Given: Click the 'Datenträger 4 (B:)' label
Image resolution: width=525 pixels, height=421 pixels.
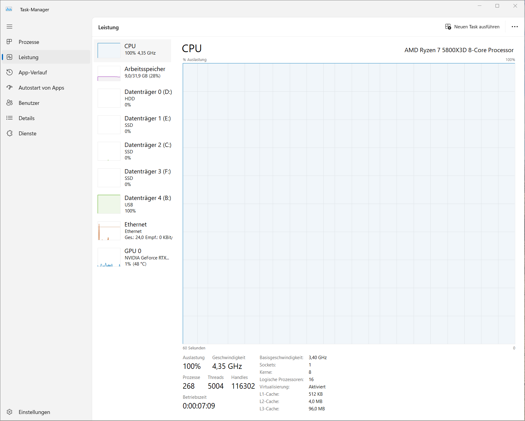Looking at the screenshot, I should click(148, 198).
